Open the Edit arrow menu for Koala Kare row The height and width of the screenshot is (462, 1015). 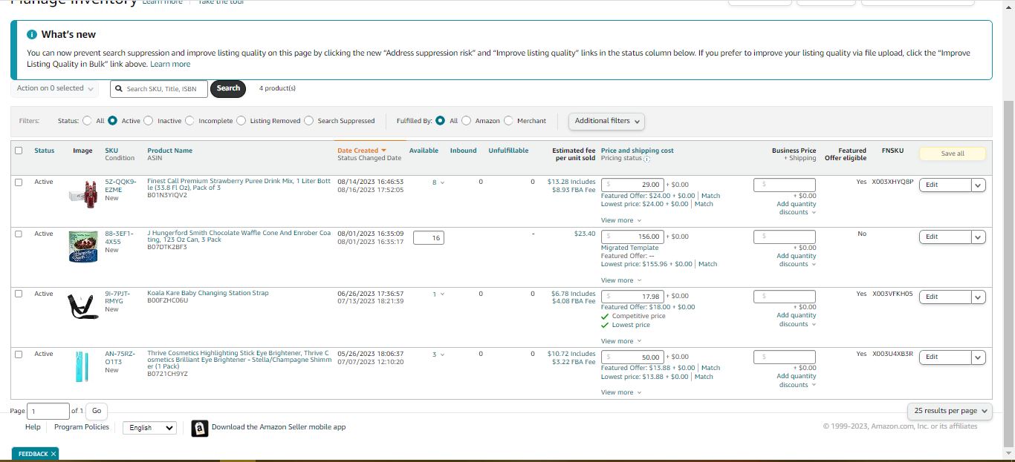(978, 297)
